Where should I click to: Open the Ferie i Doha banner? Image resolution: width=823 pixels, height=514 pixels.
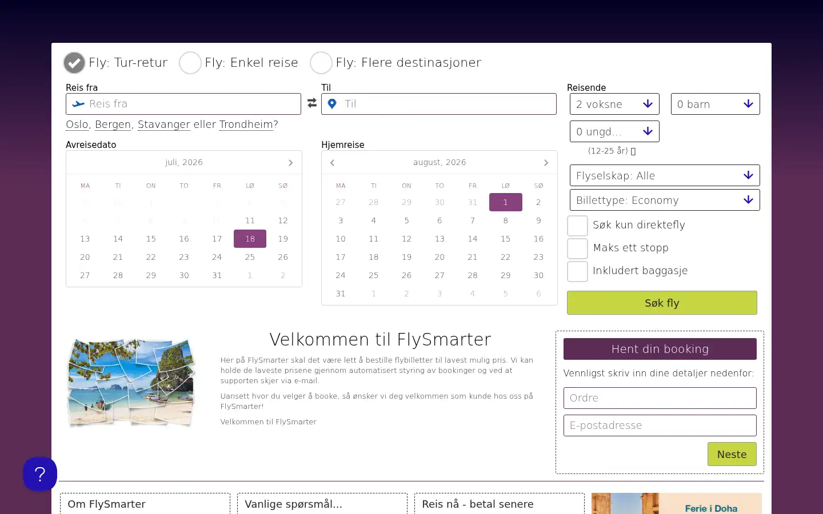coord(677,504)
